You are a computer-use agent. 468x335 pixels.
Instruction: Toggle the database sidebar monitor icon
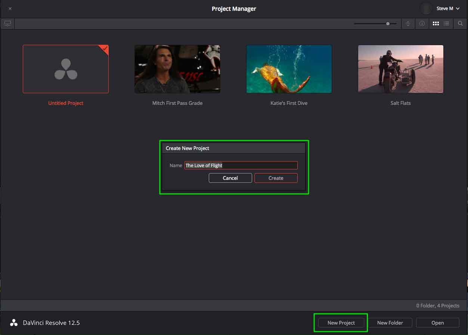coord(7,24)
